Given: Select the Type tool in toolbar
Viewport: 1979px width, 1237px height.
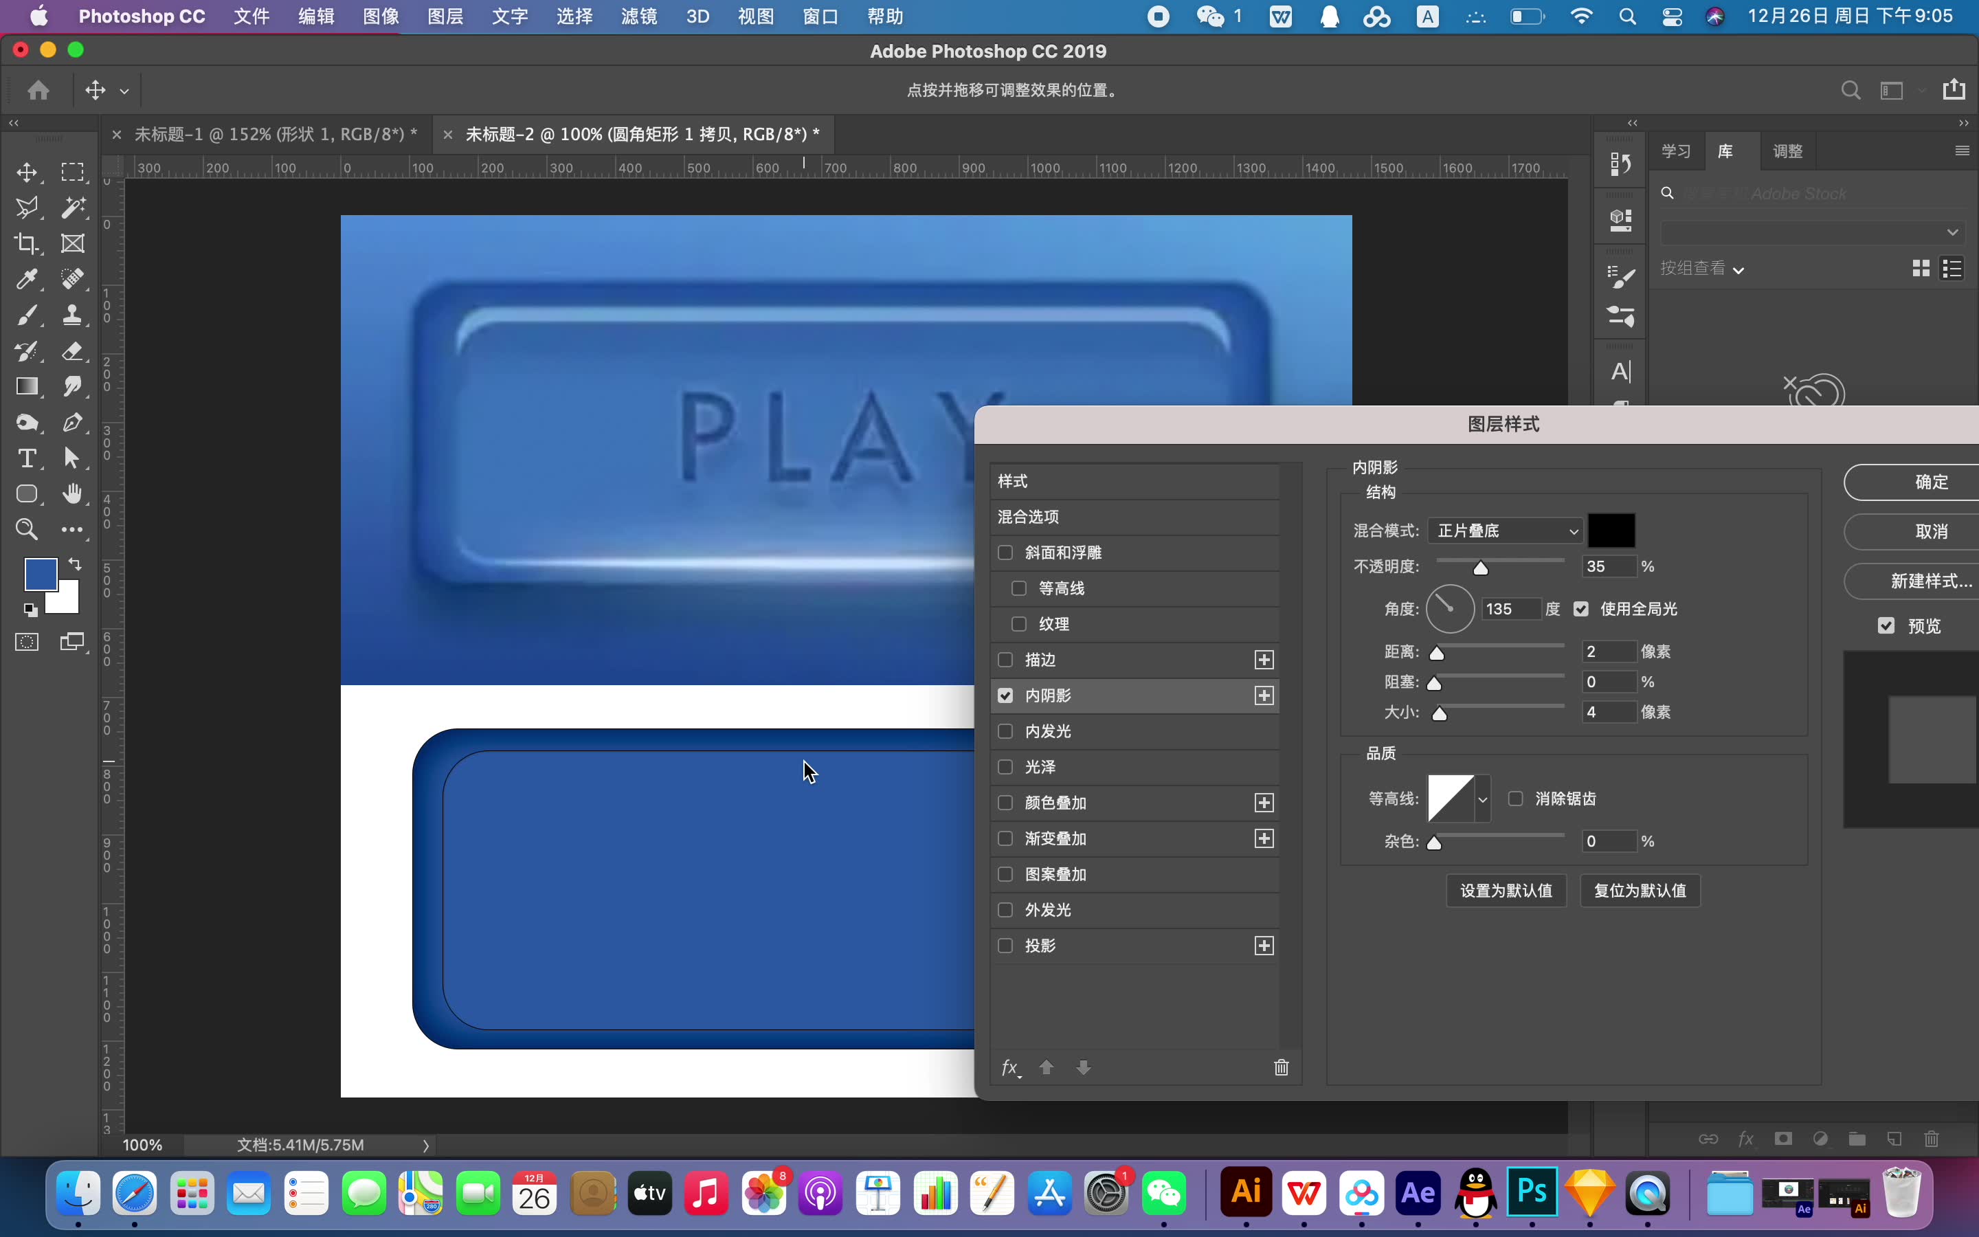Looking at the screenshot, I should [x=27, y=458].
